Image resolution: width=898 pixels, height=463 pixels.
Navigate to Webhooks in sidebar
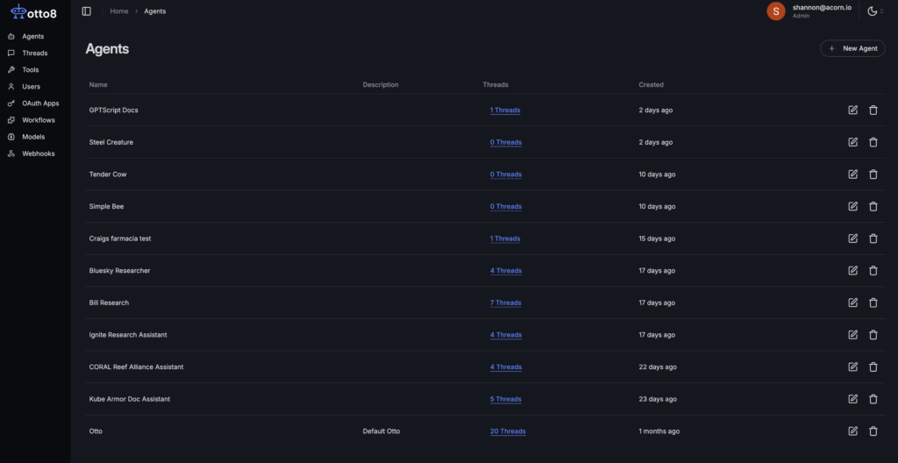[x=38, y=153]
